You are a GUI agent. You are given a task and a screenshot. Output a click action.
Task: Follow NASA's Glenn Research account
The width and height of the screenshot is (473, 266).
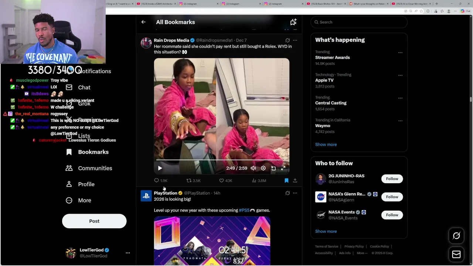click(392, 197)
